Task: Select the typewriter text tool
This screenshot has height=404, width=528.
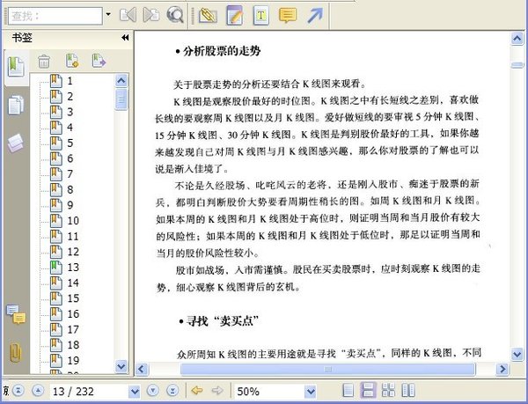Action: click(261, 15)
